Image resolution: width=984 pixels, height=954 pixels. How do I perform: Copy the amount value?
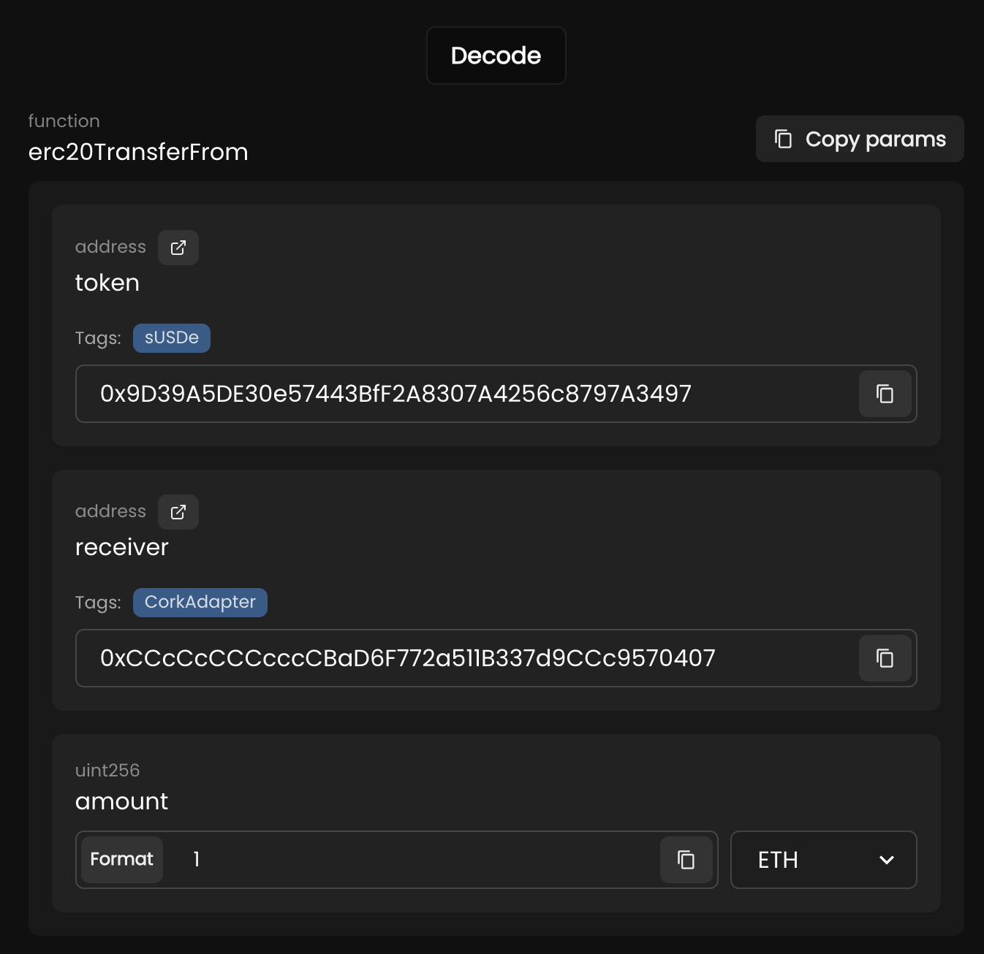point(686,860)
